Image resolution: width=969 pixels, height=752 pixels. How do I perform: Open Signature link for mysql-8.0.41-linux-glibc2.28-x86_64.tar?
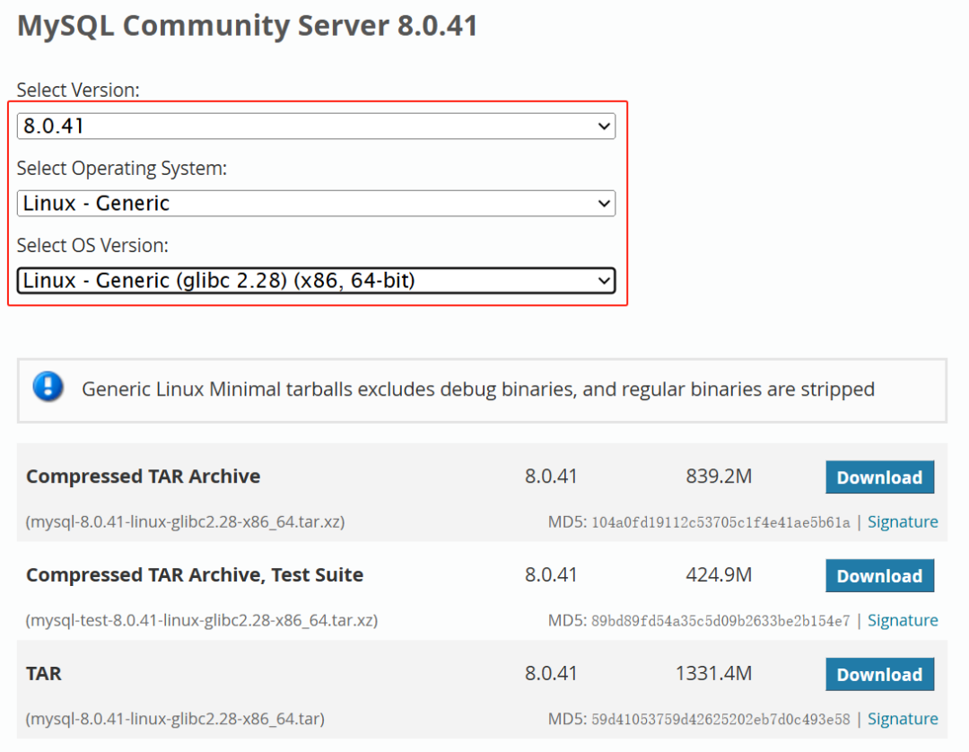tap(903, 719)
